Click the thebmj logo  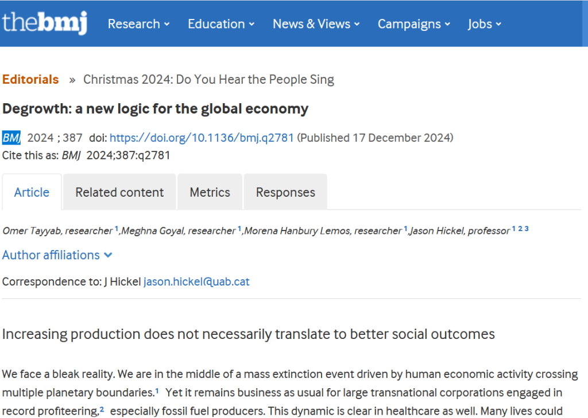[x=45, y=23]
